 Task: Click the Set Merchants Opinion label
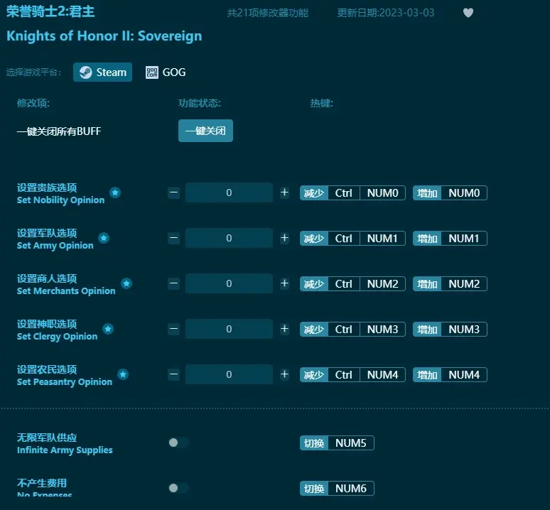[66, 291]
